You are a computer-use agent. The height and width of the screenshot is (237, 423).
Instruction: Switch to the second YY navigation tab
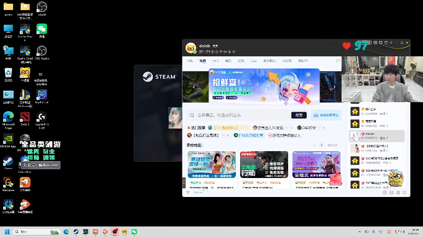coord(203,61)
